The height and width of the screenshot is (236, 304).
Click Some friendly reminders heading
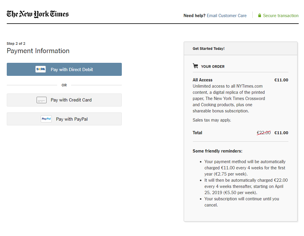(217, 151)
